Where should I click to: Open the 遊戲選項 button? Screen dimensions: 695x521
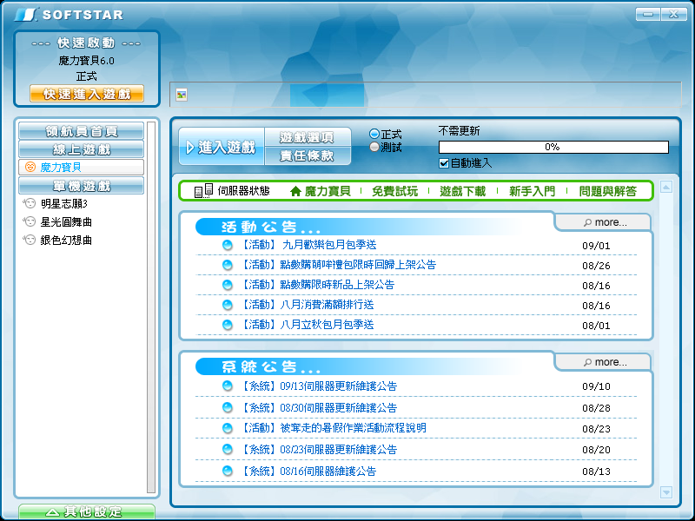click(x=308, y=137)
